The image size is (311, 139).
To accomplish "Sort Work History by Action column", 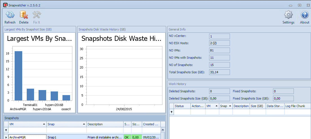I will coord(198,106).
